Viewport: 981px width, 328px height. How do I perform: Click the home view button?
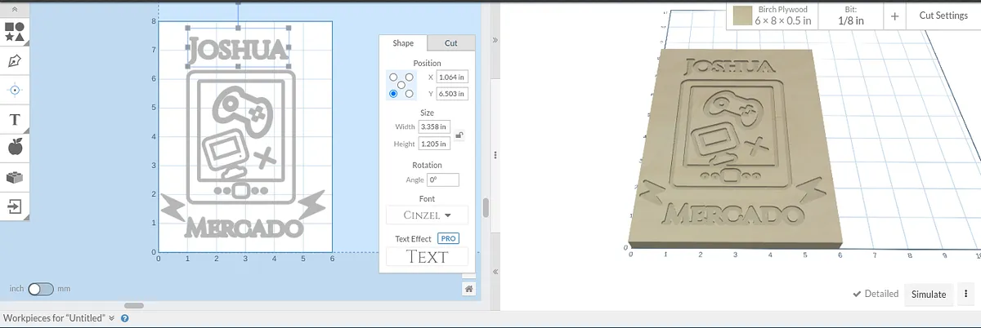(x=468, y=289)
